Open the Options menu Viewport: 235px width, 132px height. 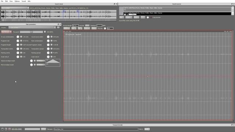coord(17,1)
